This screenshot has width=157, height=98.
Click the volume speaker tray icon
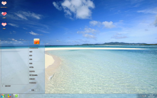(x=145, y=96)
